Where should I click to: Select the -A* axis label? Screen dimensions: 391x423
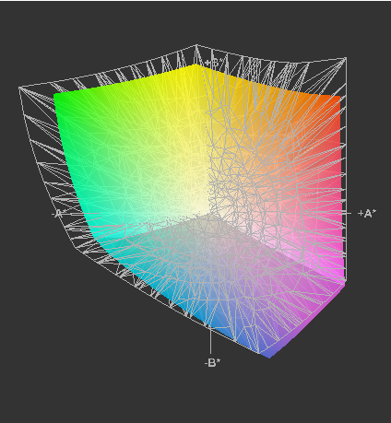pos(58,213)
